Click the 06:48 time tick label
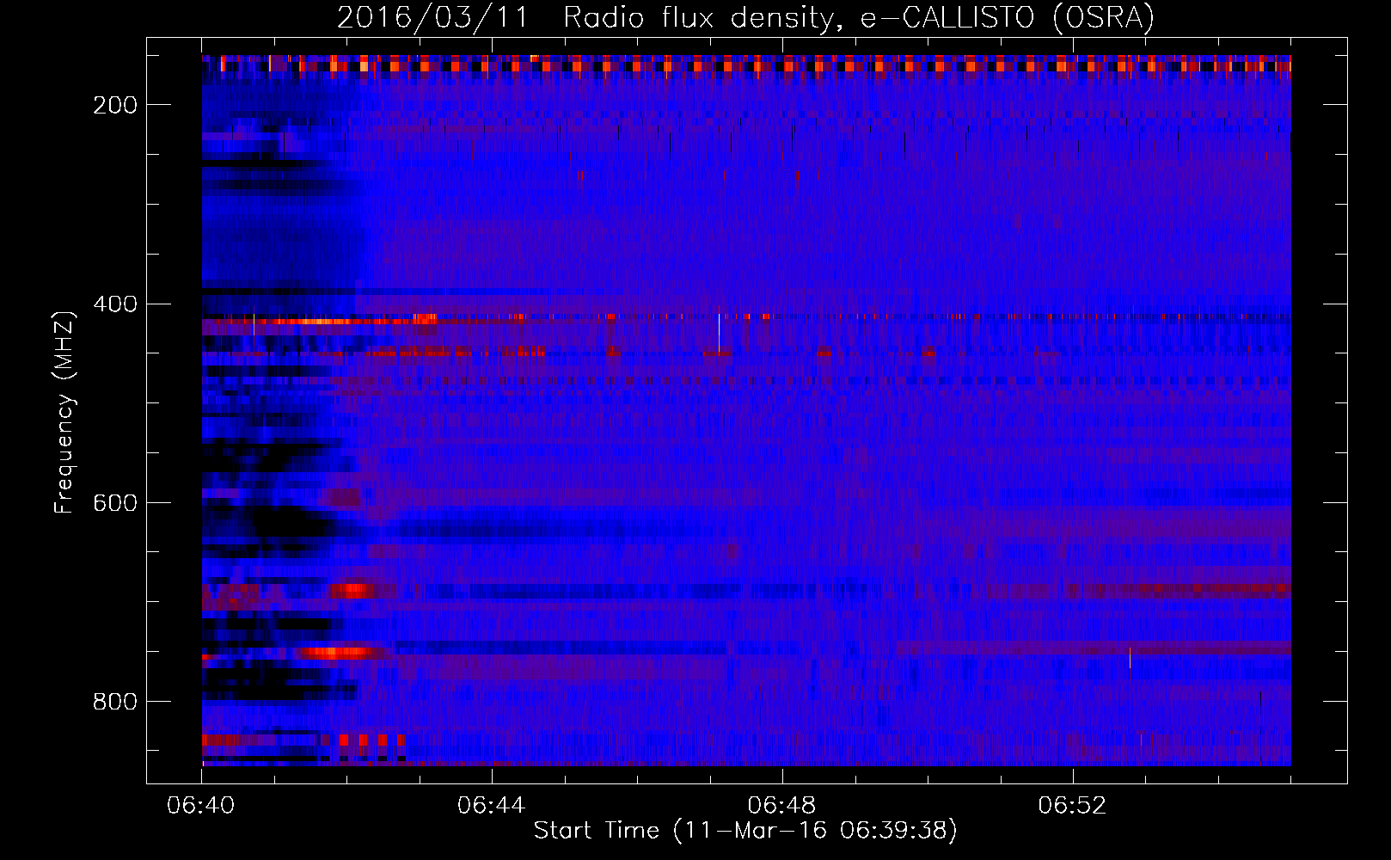The image size is (1391, 860). point(782,806)
